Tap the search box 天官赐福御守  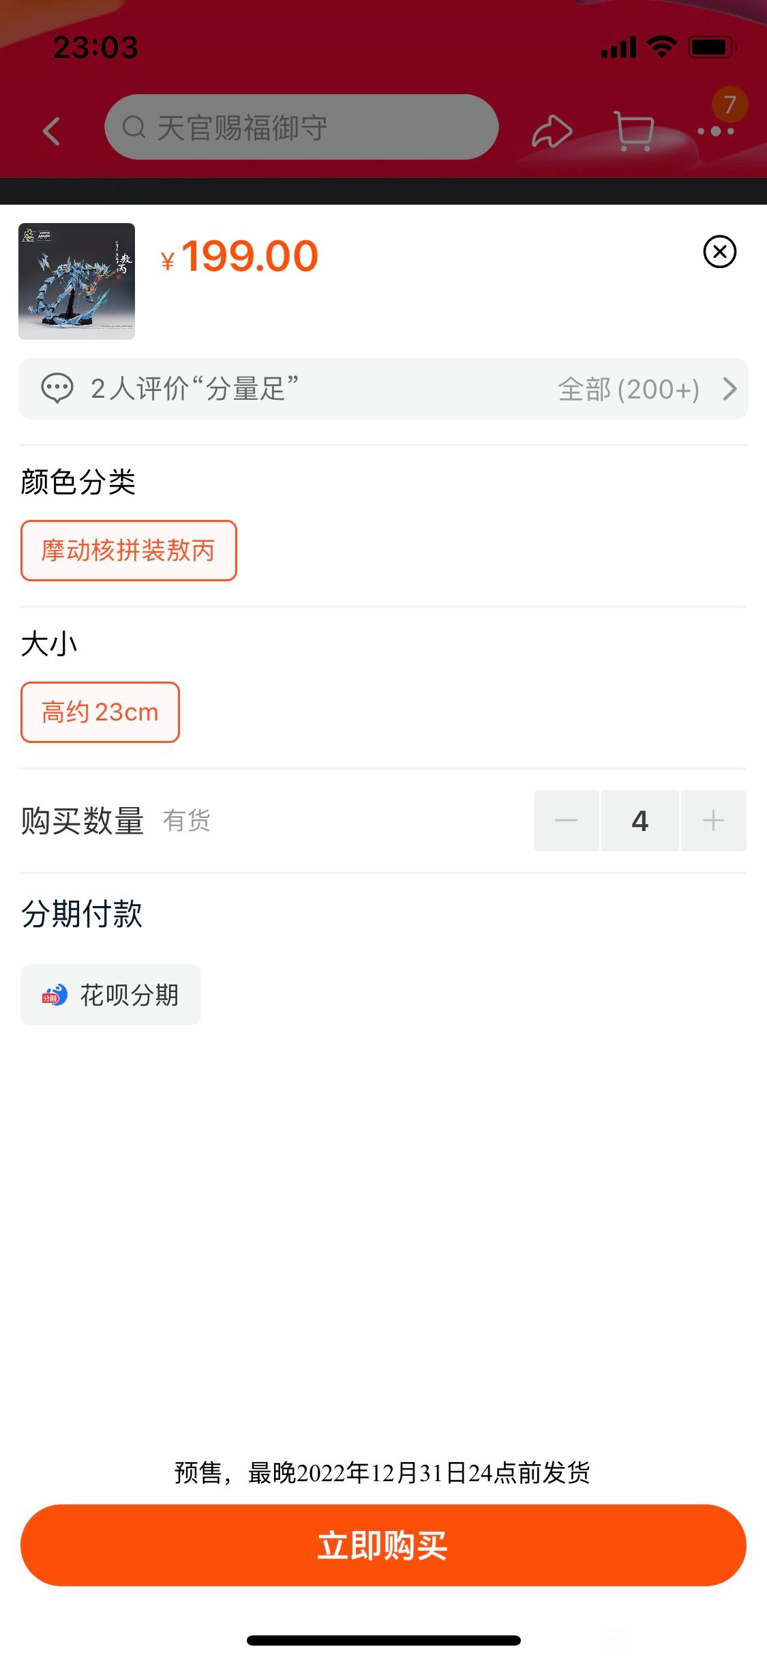click(301, 127)
